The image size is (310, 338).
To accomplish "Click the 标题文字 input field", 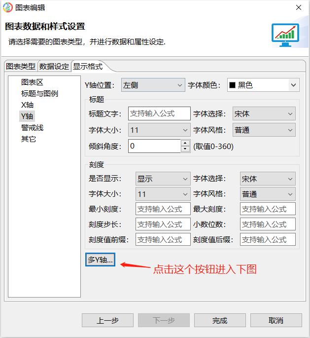I will pyautogui.click(x=159, y=113).
